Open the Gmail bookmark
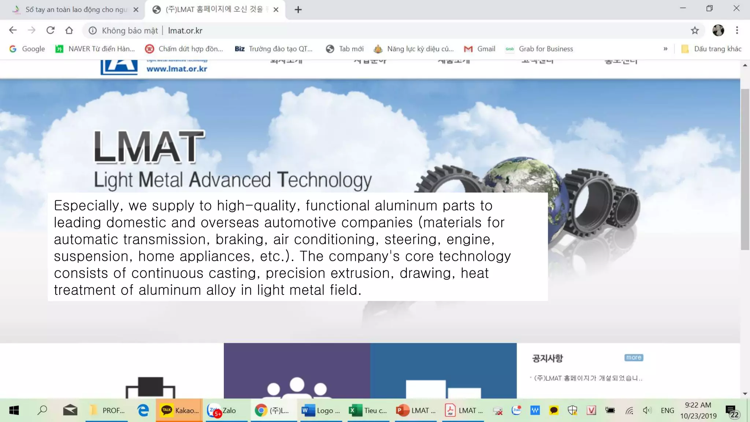Screen dimensions: 750x422 (479, 49)
